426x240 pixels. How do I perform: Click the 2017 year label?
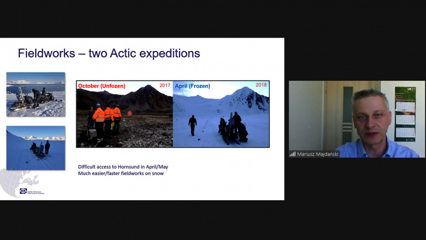[164, 85]
